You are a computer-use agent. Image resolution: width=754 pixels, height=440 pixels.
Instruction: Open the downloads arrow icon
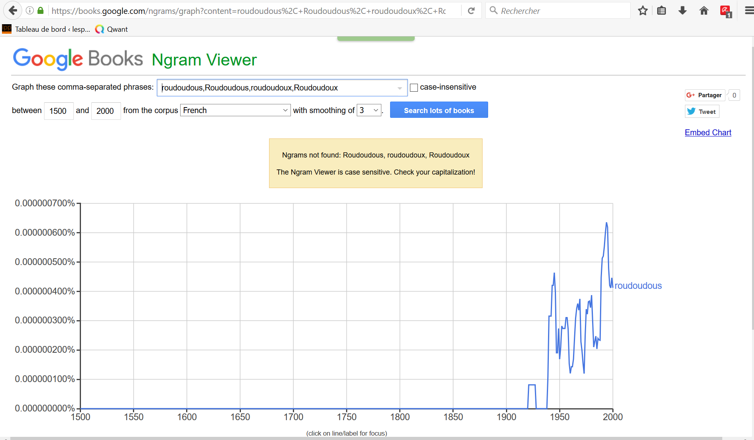pyautogui.click(x=683, y=11)
